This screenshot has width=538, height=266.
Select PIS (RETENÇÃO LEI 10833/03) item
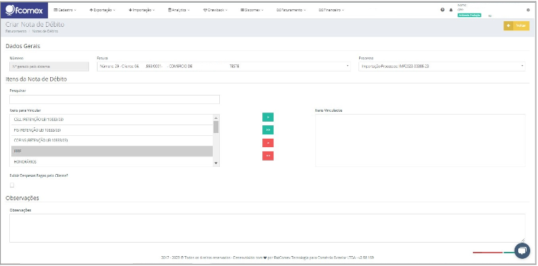tap(112, 130)
